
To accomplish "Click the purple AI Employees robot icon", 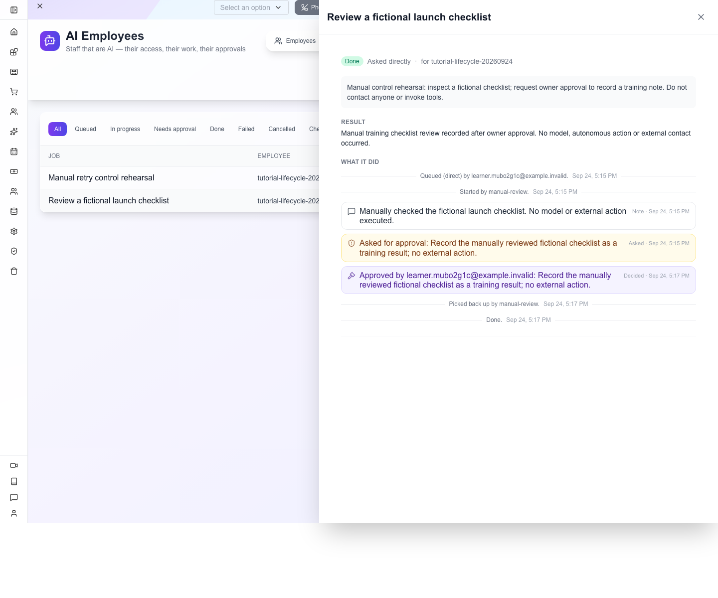I will coord(50,41).
